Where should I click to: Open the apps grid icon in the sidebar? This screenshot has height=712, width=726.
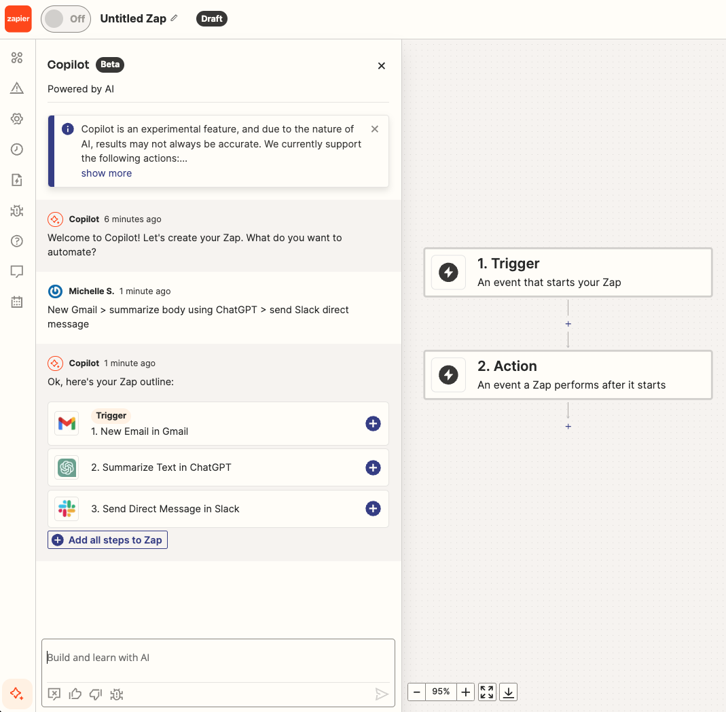click(x=17, y=58)
